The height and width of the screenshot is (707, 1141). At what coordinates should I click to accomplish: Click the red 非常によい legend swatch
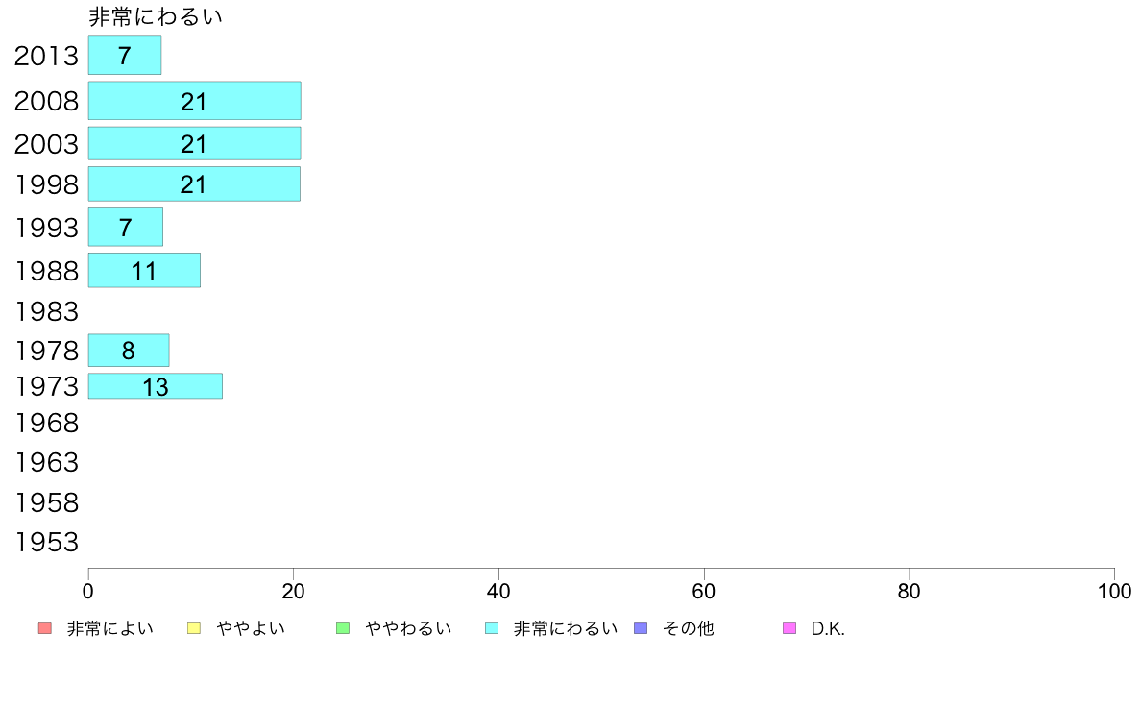(x=45, y=628)
